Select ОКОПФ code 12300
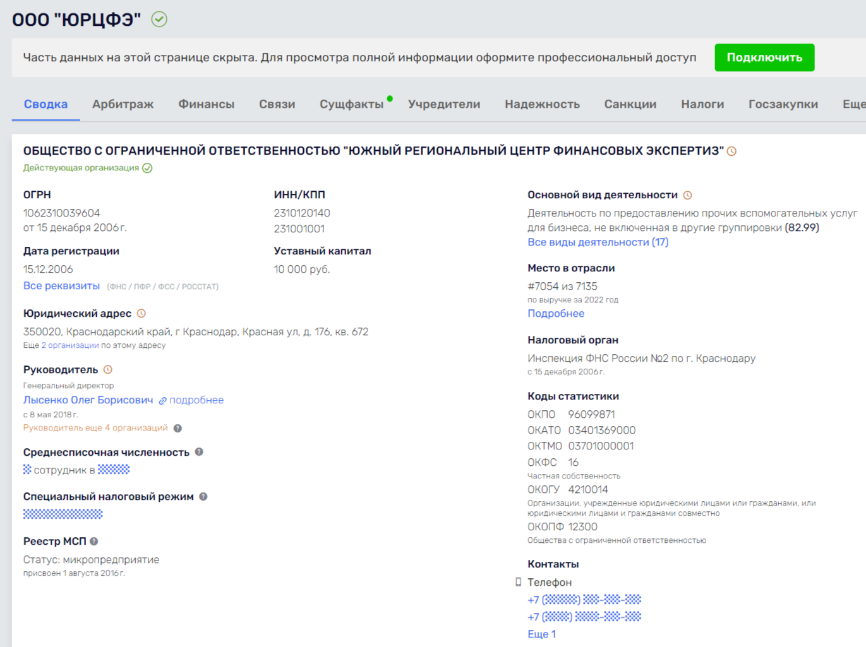 [582, 527]
